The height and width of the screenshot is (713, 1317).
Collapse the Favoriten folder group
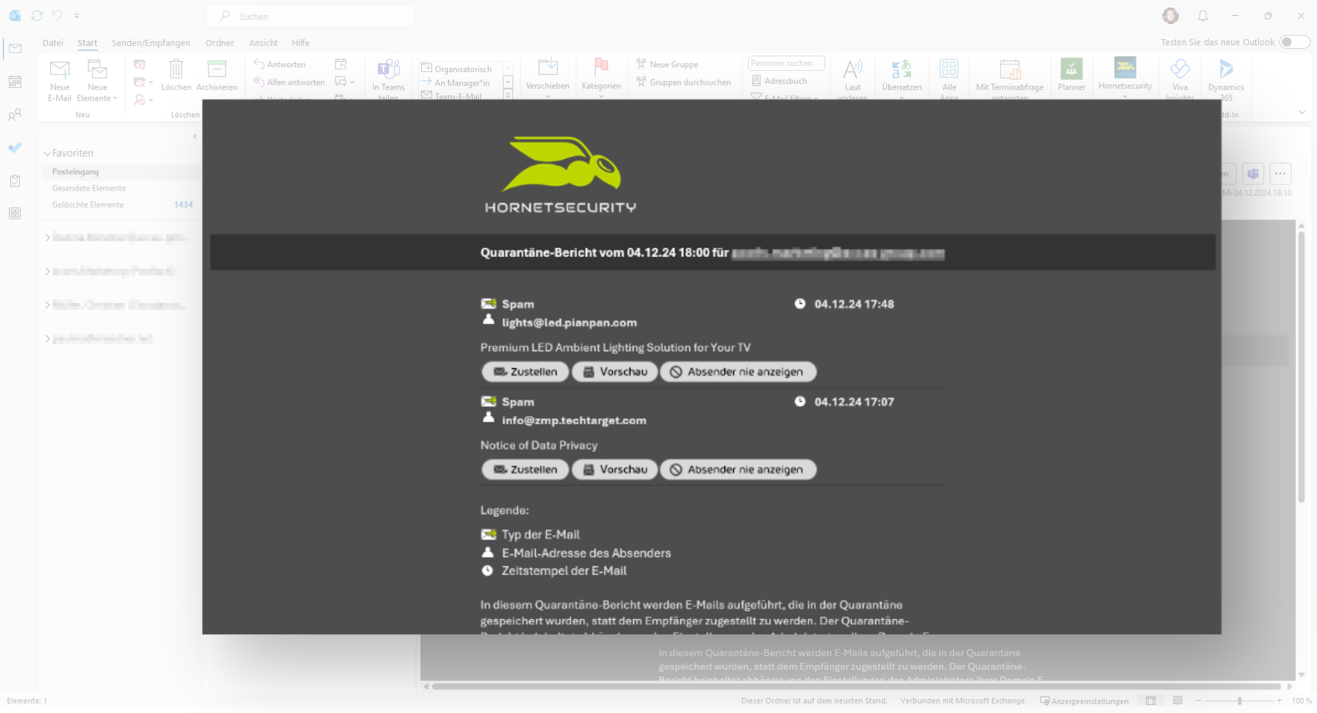click(47, 154)
